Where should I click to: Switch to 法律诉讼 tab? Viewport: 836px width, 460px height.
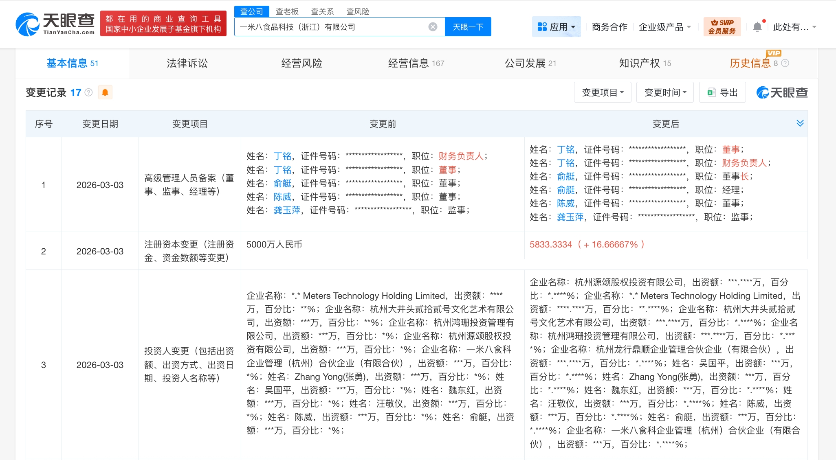[x=187, y=63]
